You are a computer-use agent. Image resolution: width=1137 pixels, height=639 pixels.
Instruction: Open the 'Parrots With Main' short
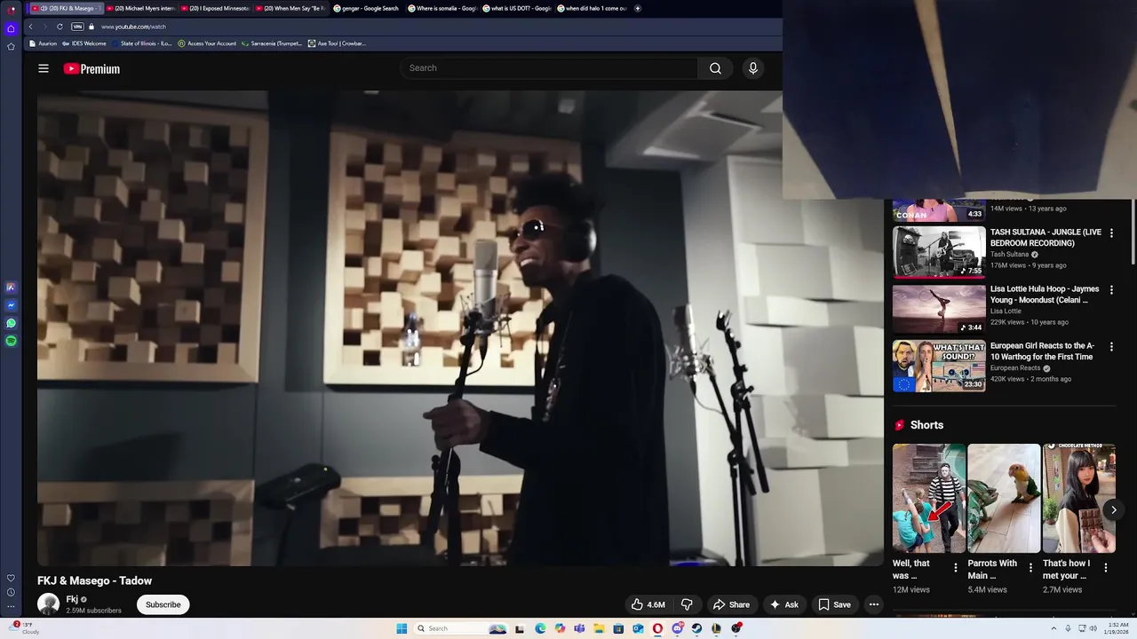coord(1004,498)
